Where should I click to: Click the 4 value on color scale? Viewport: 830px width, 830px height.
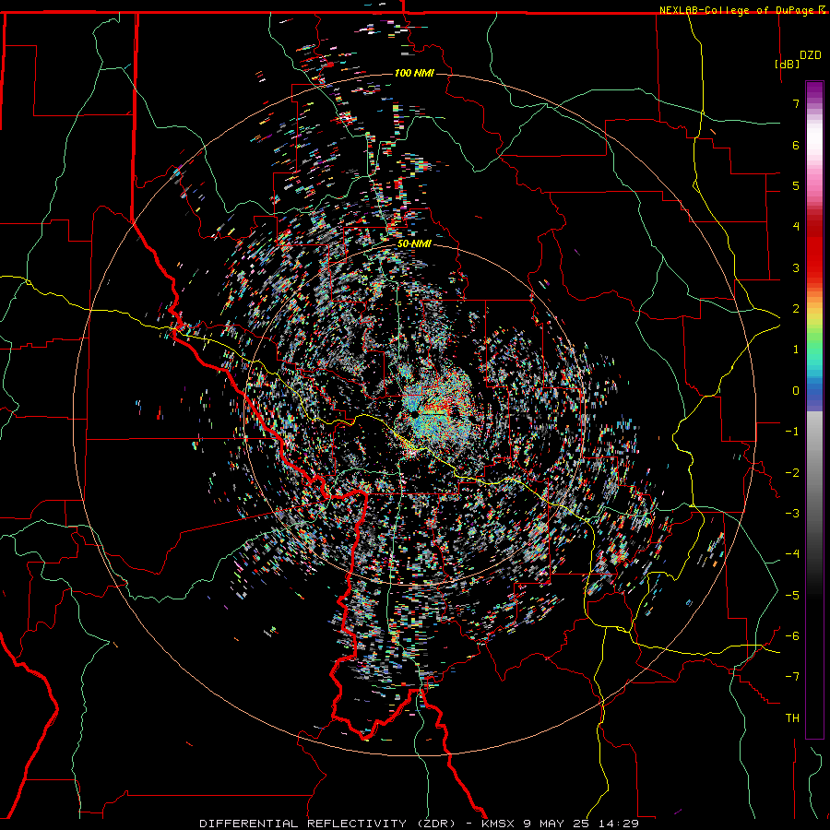(796, 227)
